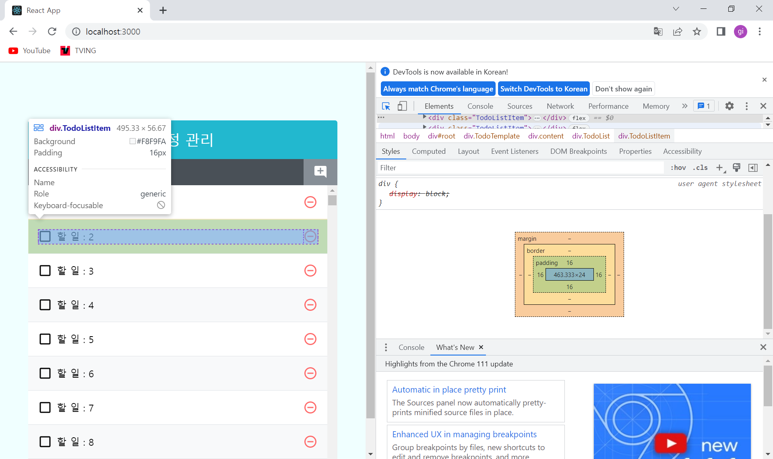Click Switch DevTools to Korean button
773x459 pixels.
pyautogui.click(x=544, y=89)
